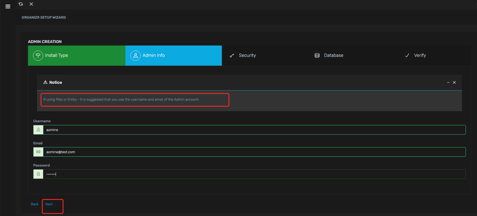Click the user icon beside Username field
Screen dimensions: 477x216
point(38,130)
